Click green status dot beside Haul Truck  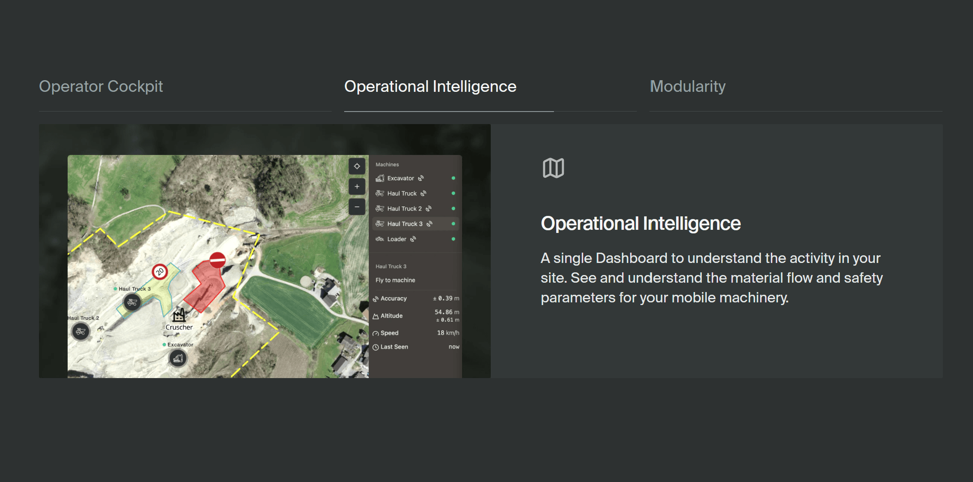click(453, 194)
